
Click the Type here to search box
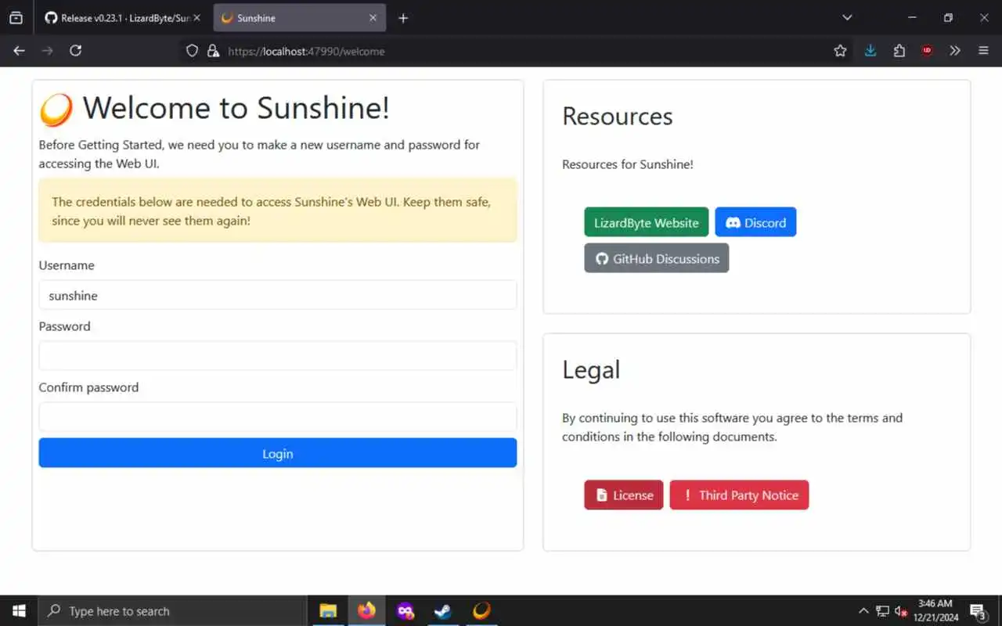click(172, 611)
